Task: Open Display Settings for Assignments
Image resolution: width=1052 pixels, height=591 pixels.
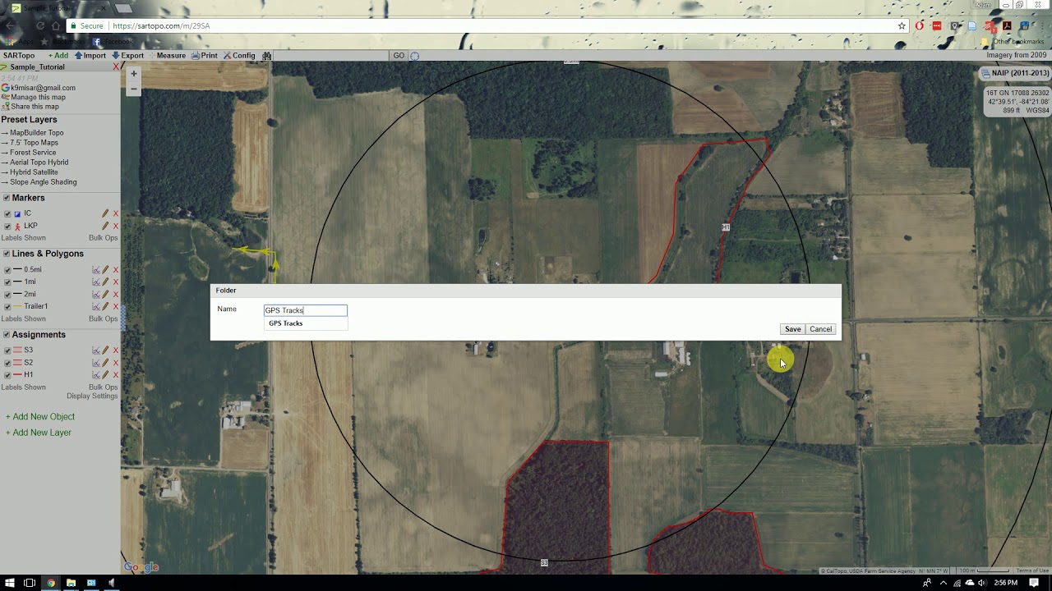Action: click(x=92, y=396)
